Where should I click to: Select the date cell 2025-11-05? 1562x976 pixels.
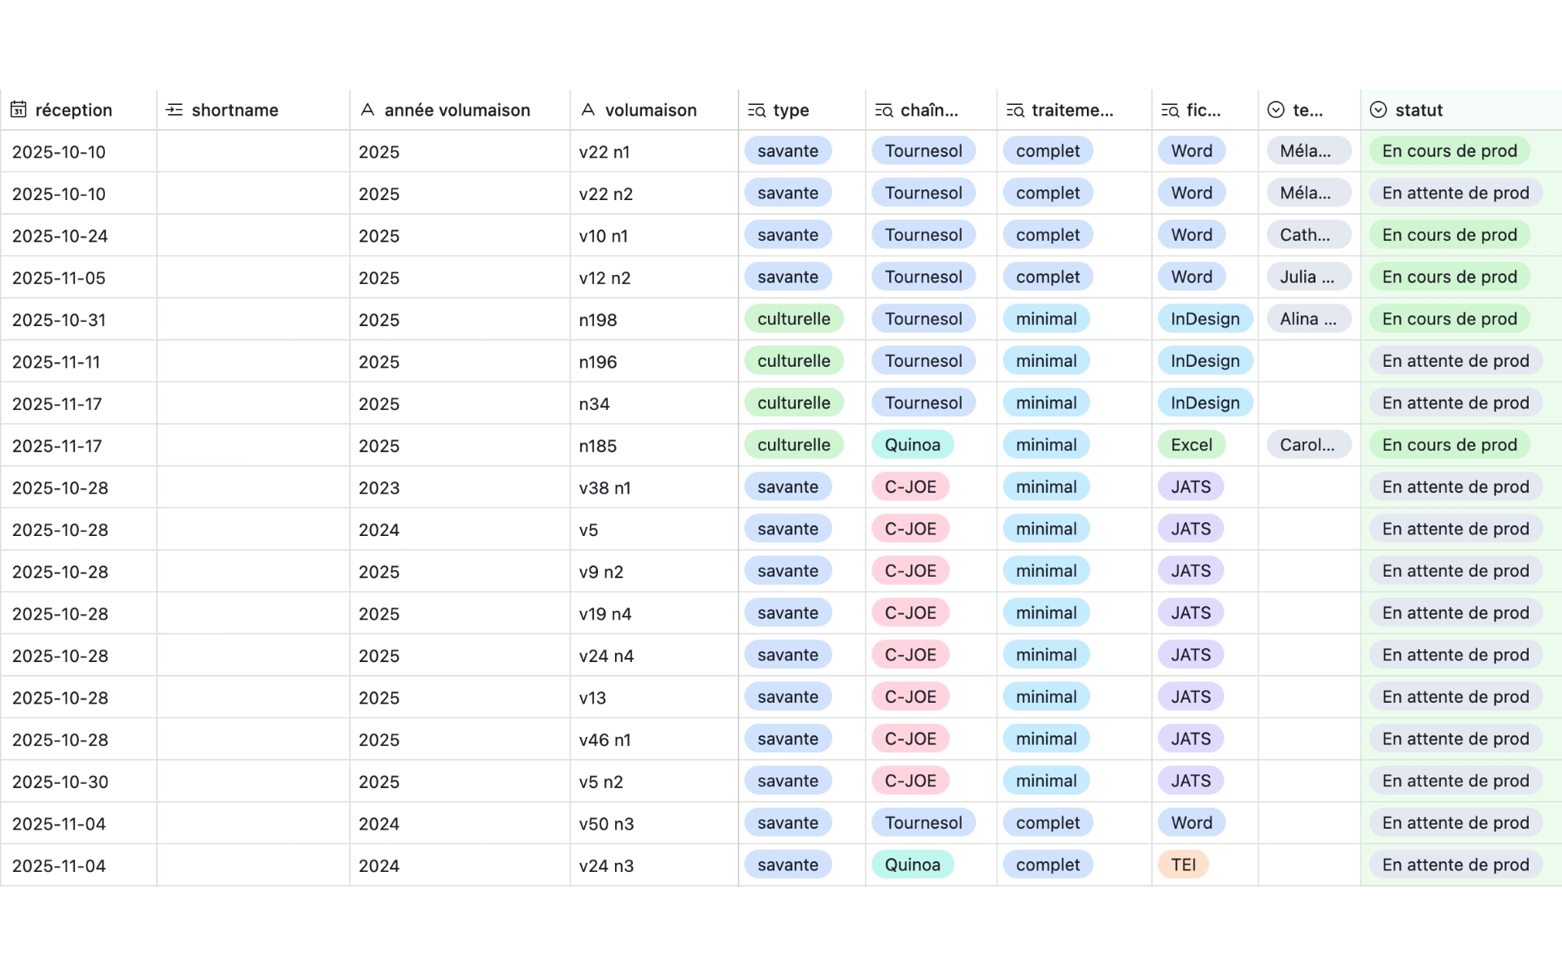(x=59, y=277)
